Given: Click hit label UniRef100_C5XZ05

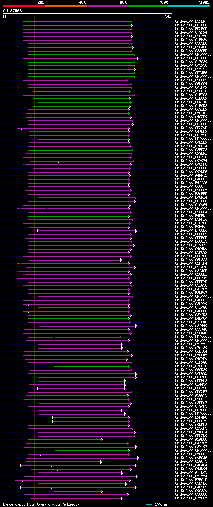Looking at the screenshot, I should [191, 128].
